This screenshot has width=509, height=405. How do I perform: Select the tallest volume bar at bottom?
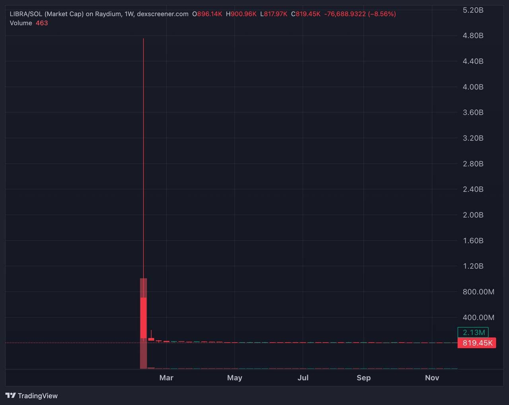143,323
